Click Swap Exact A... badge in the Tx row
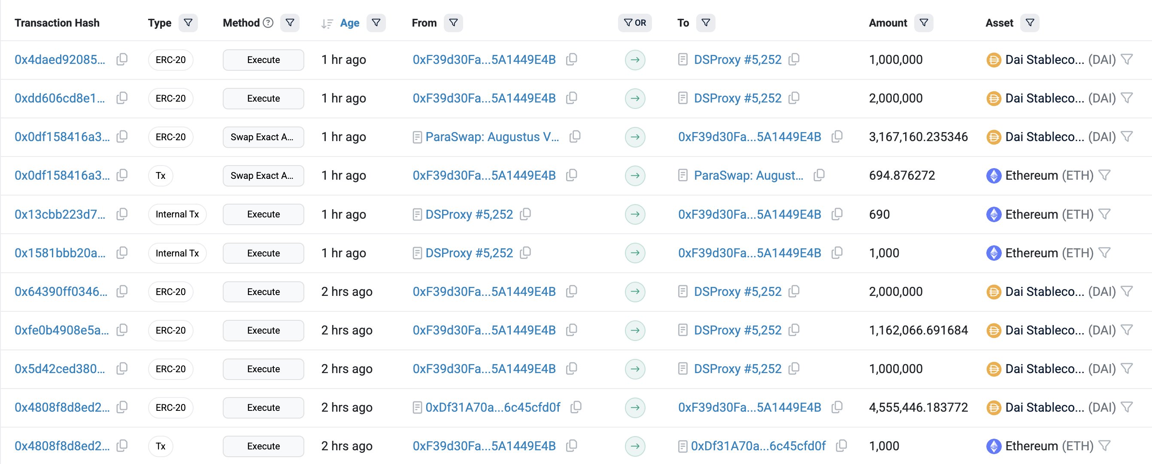The image size is (1152, 464). coord(264,175)
